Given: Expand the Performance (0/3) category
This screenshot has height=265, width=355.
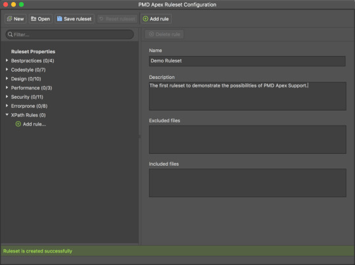Looking at the screenshot, I should [7, 87].
